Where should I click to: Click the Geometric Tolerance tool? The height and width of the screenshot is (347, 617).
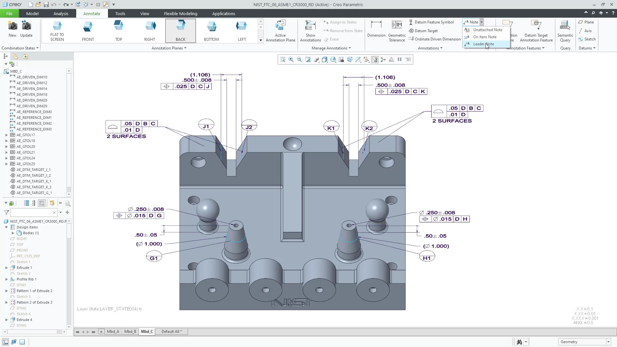(397, 31)
